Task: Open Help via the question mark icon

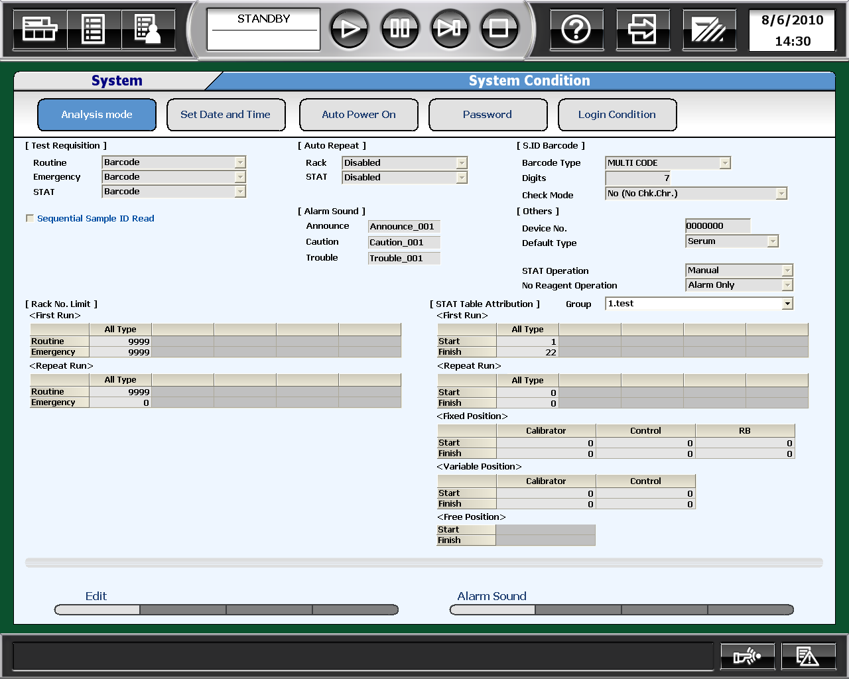Action: [x=576, y=29]
